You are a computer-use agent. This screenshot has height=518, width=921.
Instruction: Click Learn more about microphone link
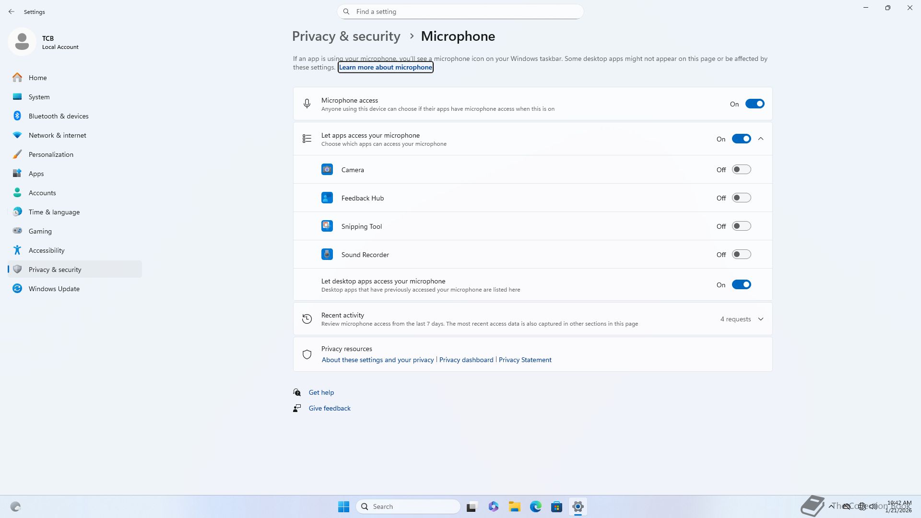pos(385,68)
